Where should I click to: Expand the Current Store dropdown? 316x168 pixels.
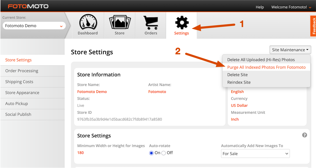[x=34, y=26]
